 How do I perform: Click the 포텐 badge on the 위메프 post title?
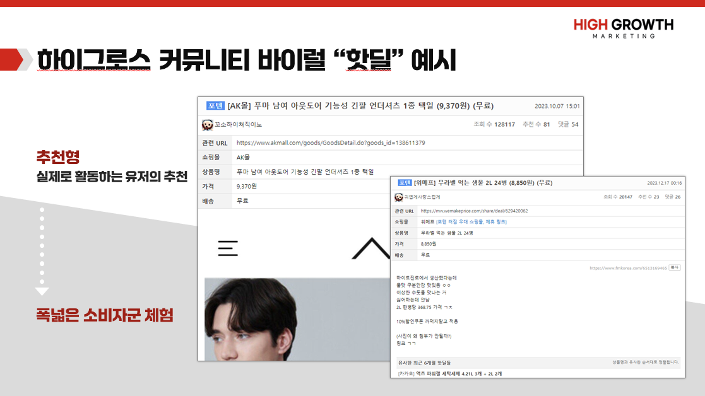405,183
